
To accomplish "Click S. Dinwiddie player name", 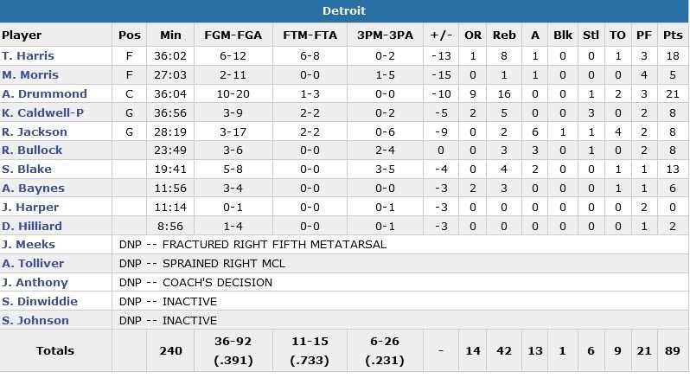I will point(40,302).
